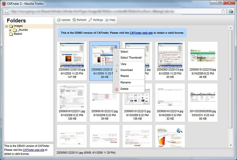Collapse the Images folder tree node
237x160 pixels.
point(7,26)
